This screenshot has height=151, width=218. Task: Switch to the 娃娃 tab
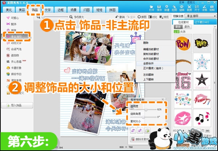(99, 10)
